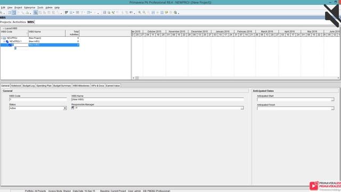
Task: Open the WPs & Docs tab
Action: point(98,86)
